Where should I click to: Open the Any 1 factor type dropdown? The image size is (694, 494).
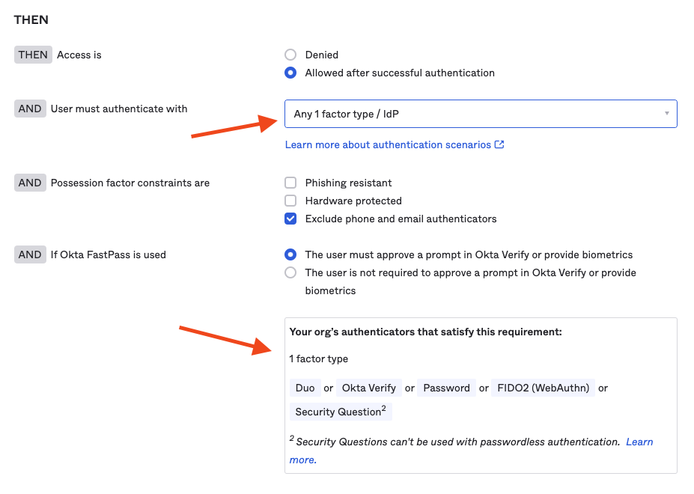[480, 114]
